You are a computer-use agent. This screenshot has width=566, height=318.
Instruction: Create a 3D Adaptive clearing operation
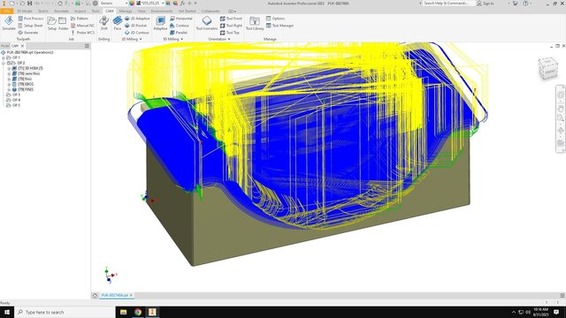pyautogui.click(x=160, y=24)
